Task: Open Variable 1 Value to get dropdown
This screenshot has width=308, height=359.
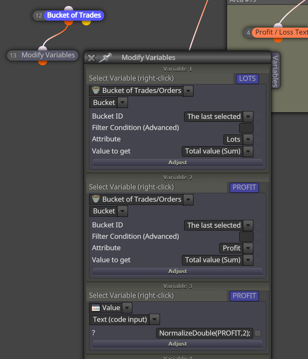Action: (248, 151)
